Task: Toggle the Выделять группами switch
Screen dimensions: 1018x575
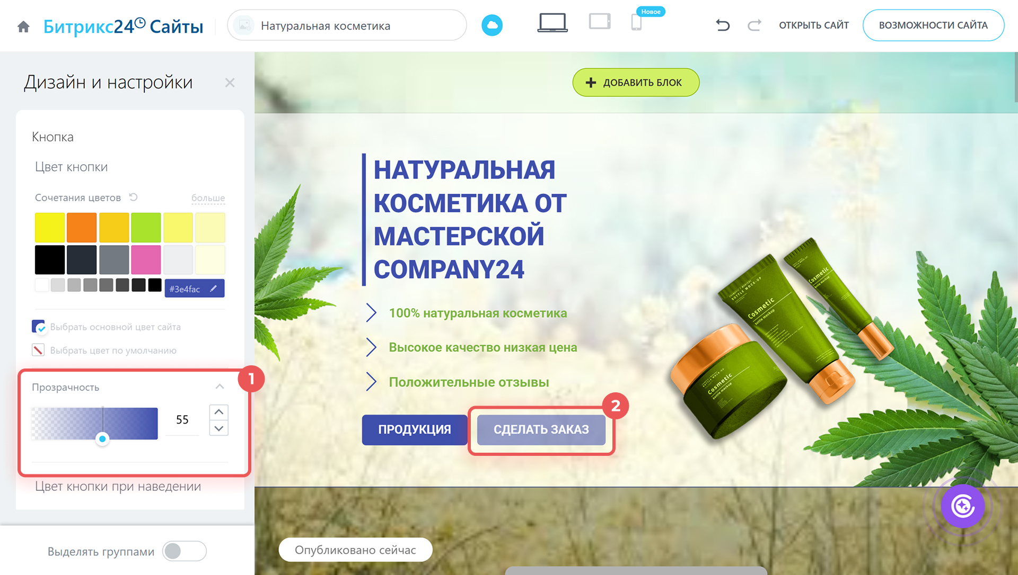Action: [184, 551]
